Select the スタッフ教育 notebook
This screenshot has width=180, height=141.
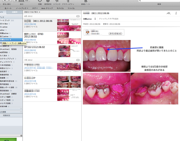pyautogui.click(x=11, y=100)
